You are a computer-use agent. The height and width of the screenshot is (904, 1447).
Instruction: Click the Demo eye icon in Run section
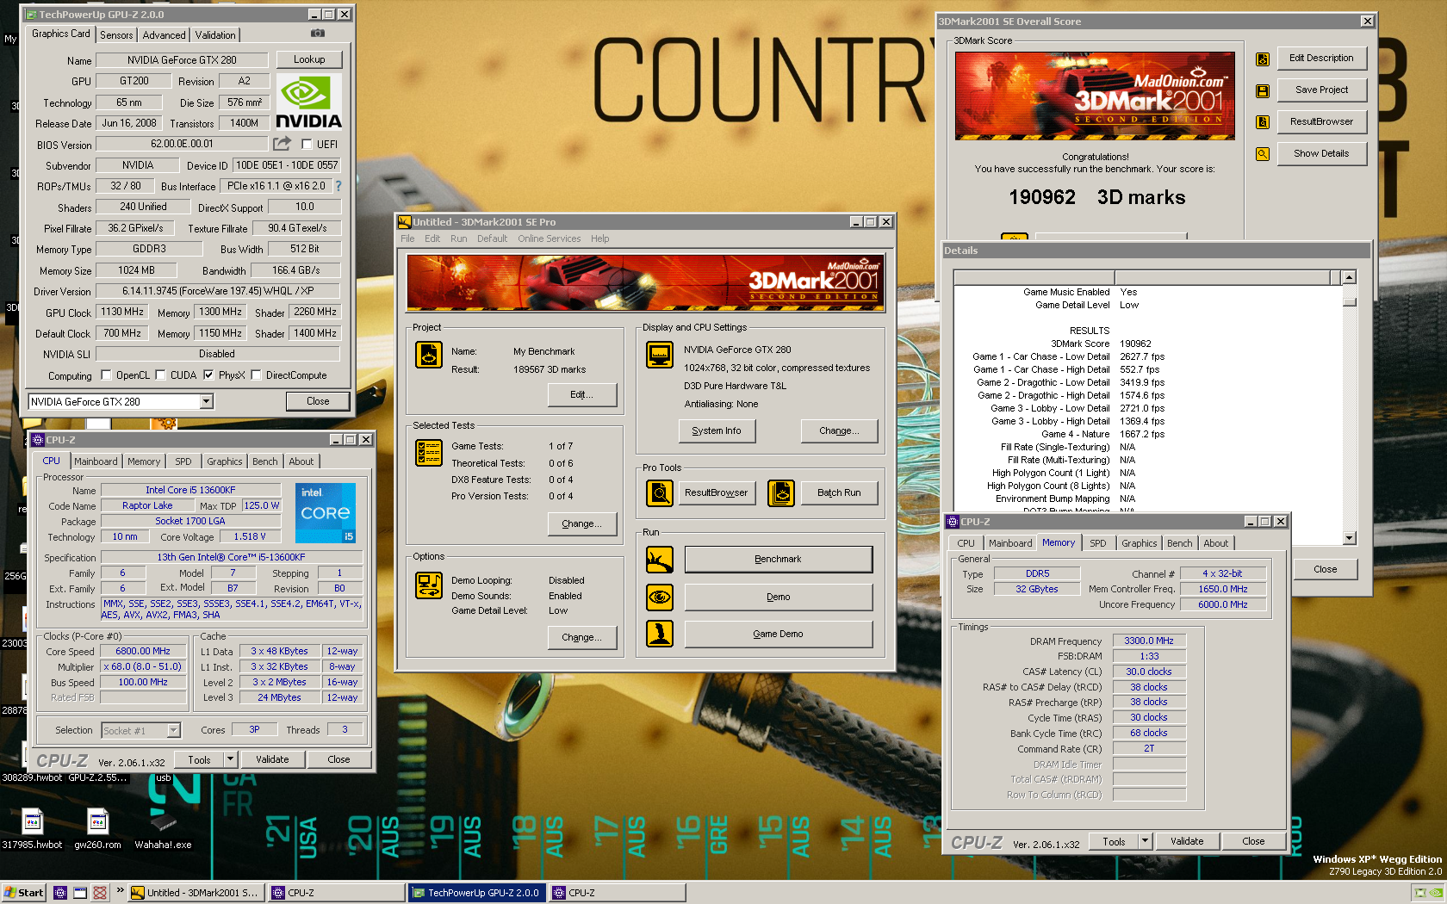(x=660, y=597)
